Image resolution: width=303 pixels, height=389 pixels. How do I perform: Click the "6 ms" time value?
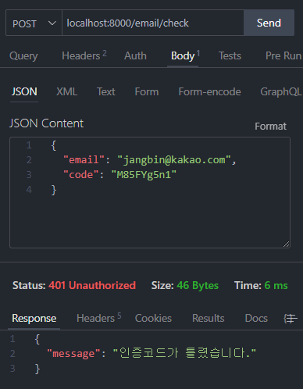276,285
